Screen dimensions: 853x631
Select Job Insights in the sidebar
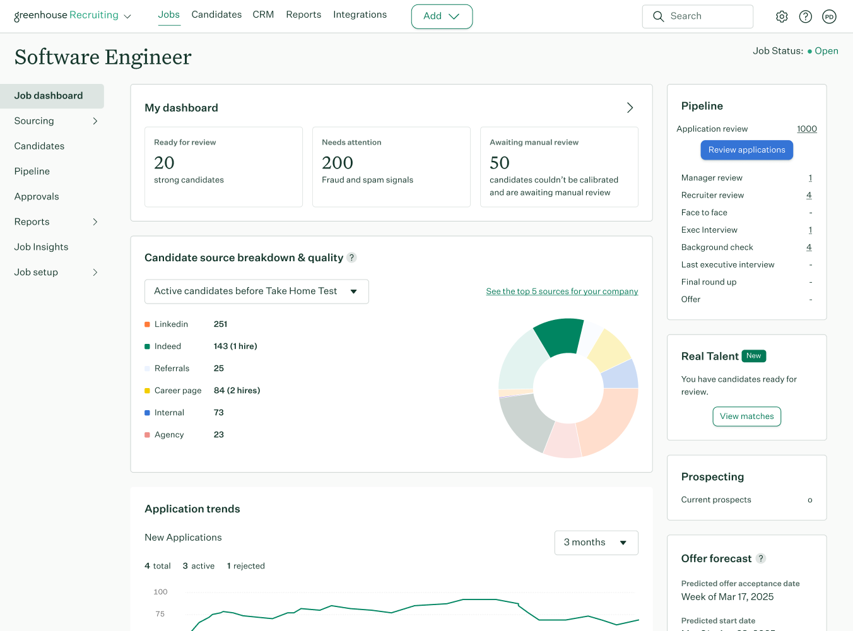pos(42,247)
